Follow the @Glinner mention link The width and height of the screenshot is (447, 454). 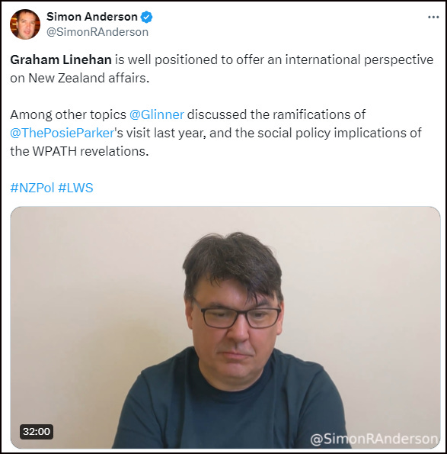(157, 114)
